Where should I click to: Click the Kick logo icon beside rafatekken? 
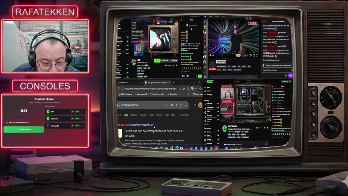48,119
